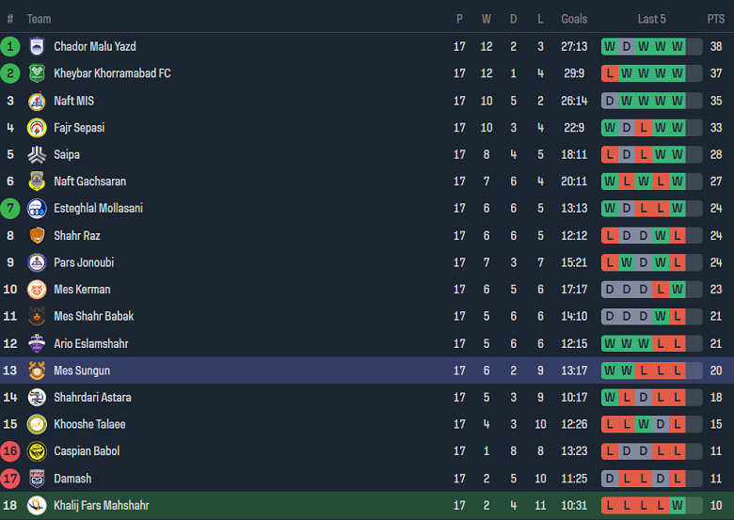Click the Esteghlal Mollasani team badge
Screen dimensions: 734x520
37,209
